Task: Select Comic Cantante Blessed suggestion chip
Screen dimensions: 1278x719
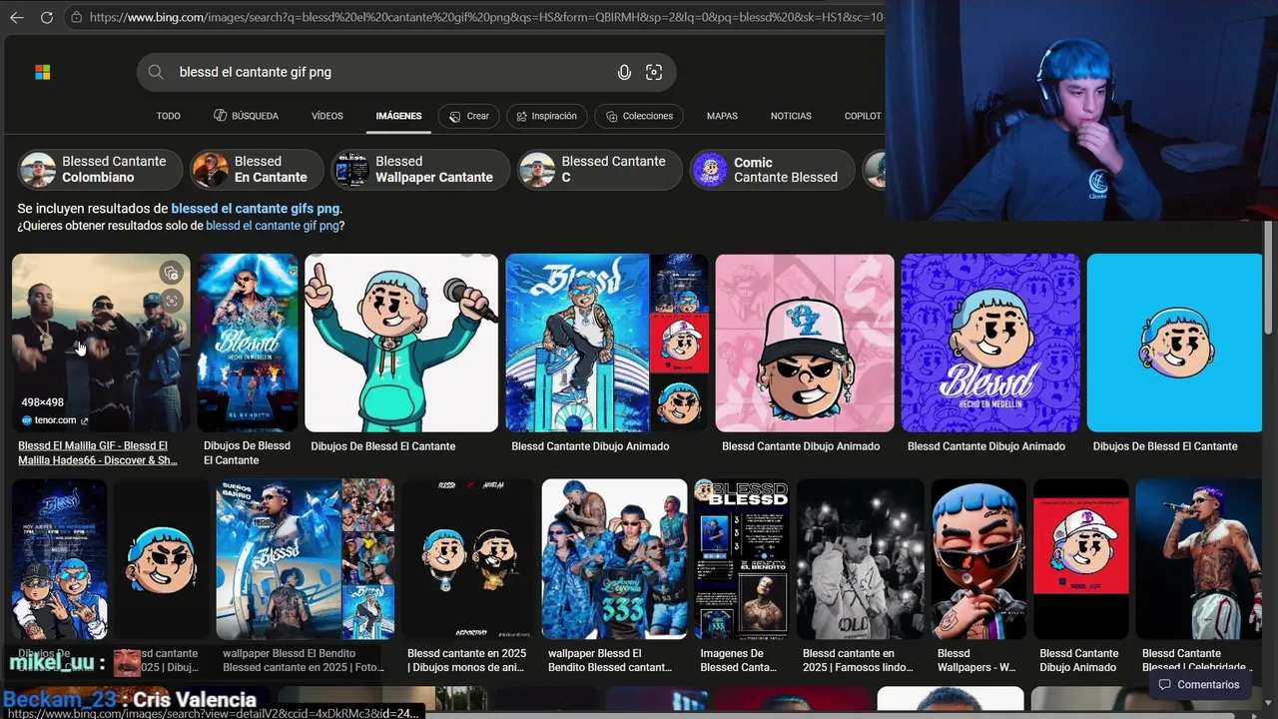Action: point(772,170)
